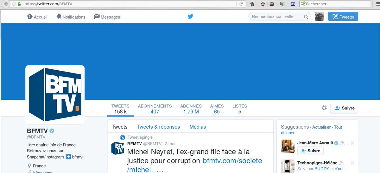Screen dimensions: 380x173
Task: Switch to the Tweets & réponses tab
Action: (x=158, y=127)
